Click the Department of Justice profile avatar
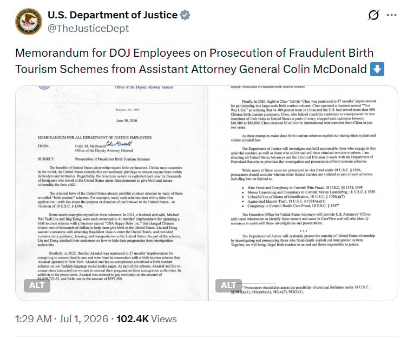The image size is (407, 339). click(x=28, y=21)
